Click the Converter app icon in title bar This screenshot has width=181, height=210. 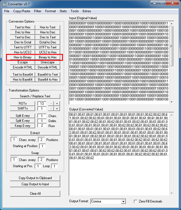(5, 4)
